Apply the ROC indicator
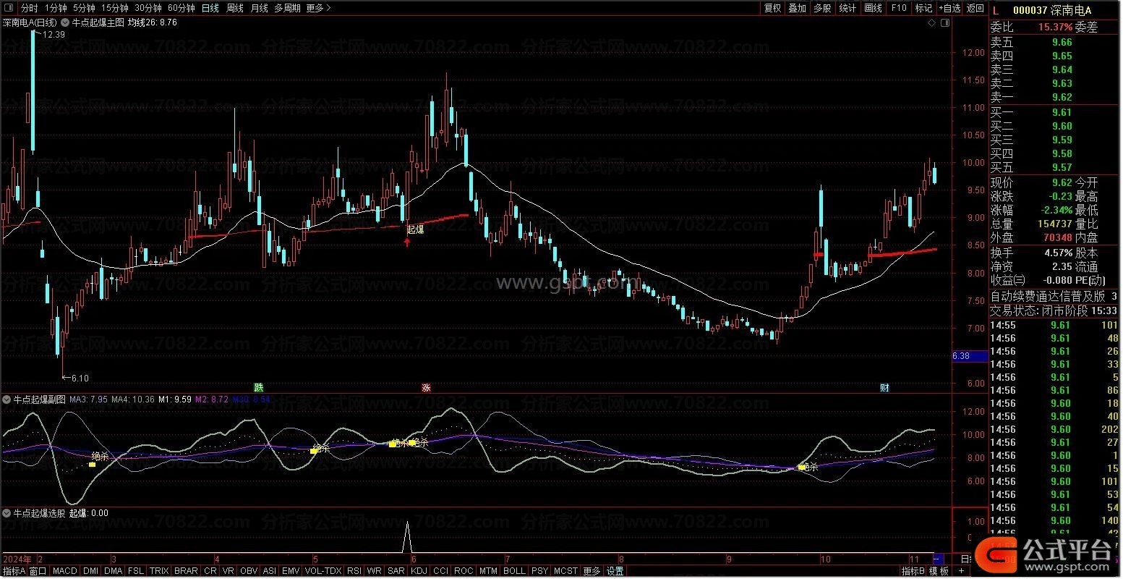Viewport: 1123px width, 579px height. point(464,571)
